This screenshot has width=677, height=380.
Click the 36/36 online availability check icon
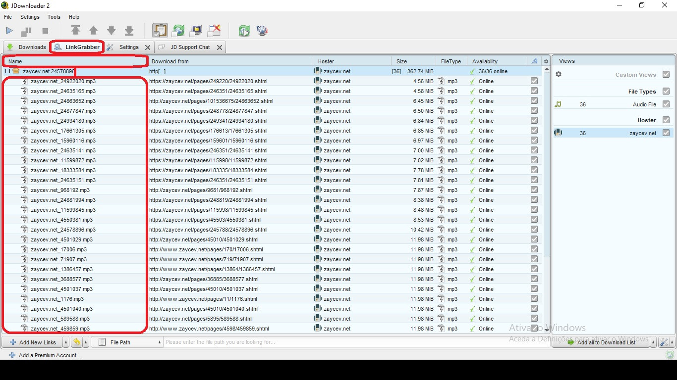click(473, 71)
